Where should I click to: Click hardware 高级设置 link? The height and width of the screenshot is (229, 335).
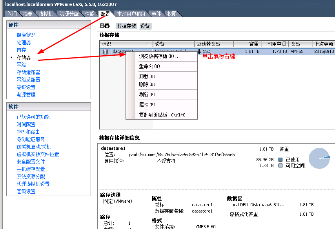pyautogui.click(x=26, y=87)
